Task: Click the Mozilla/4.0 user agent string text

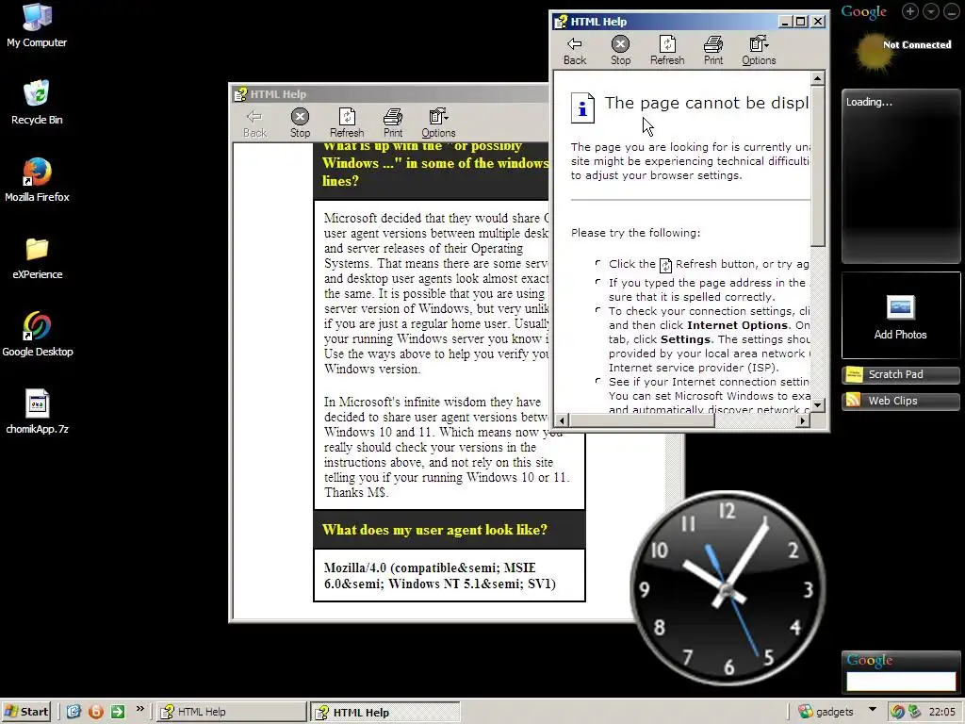Action: click(x=440, y=576)
